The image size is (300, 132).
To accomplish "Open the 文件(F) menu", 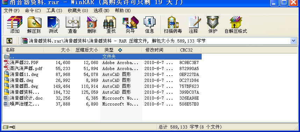I will [x=12, y=10].
